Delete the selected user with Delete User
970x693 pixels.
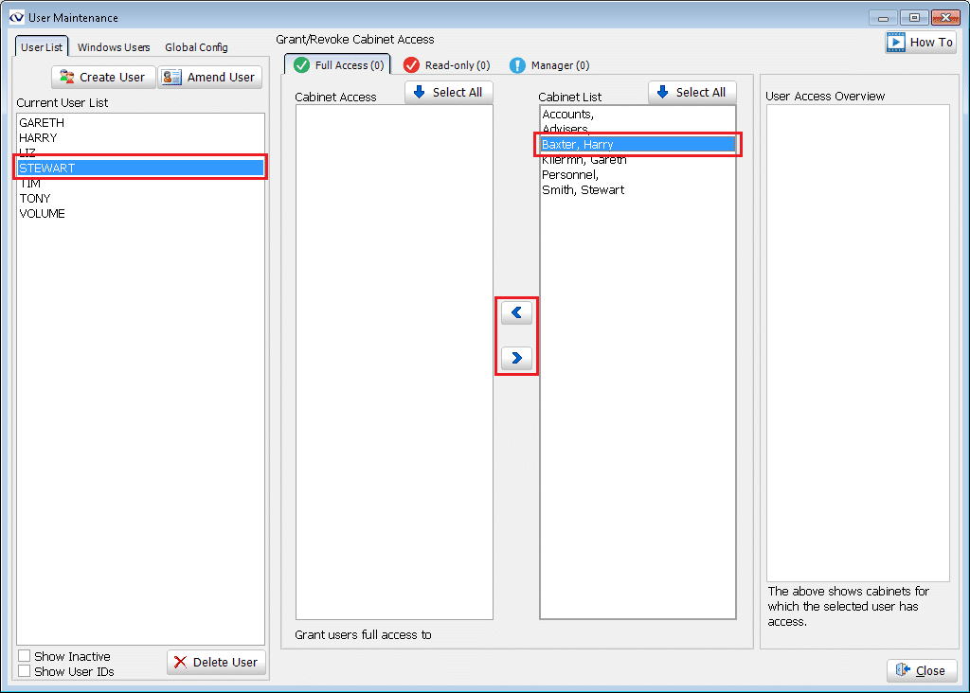pos(216,662)
